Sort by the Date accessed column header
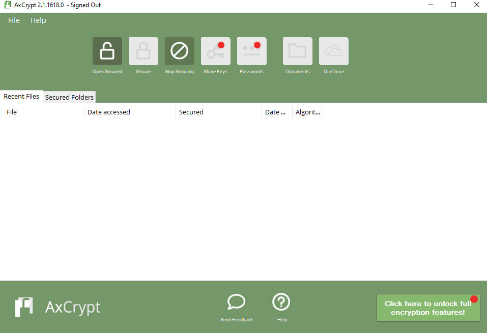Image resolution: width=487 pixels, height=333 pixels. click(x=130, y=112)
